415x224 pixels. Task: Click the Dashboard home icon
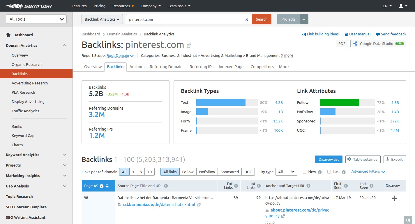pos(8,35)
